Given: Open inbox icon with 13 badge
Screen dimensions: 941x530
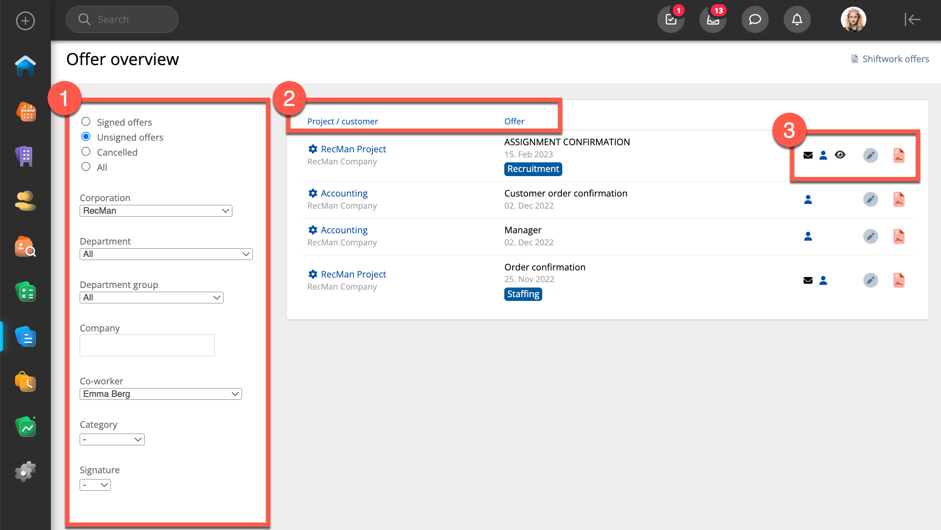Looking at the screenshot, I should [x=713, y=20].
